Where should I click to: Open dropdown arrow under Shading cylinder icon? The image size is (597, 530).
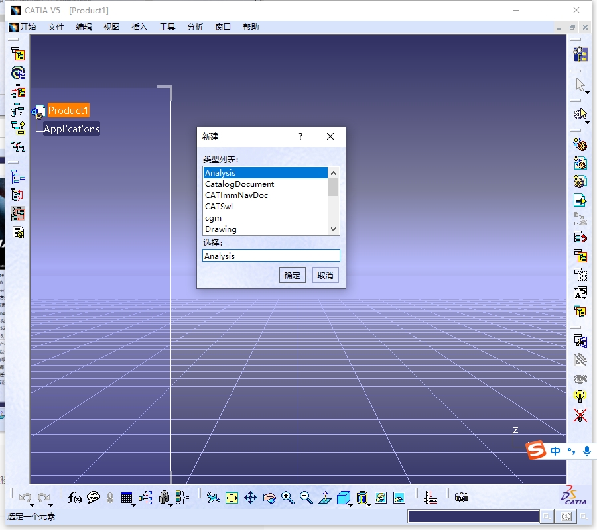[369, 505]
